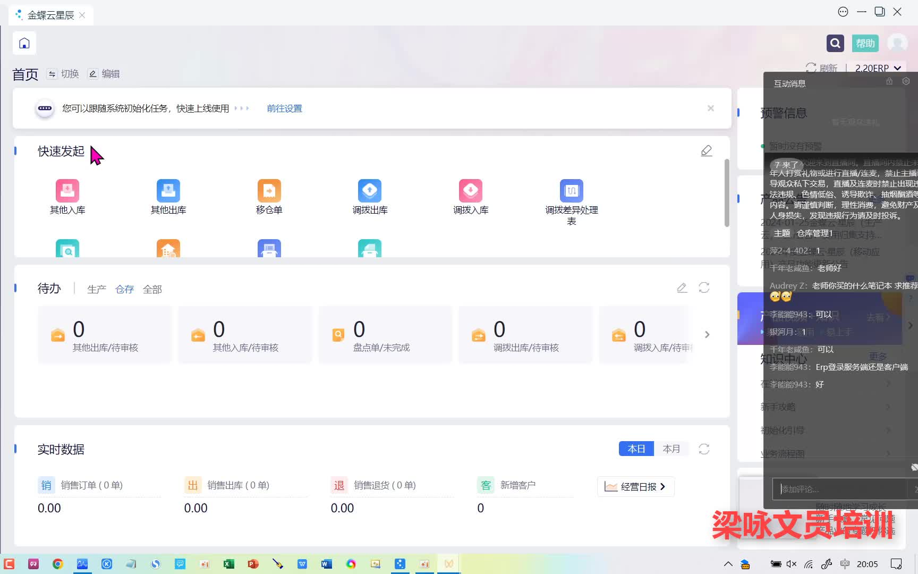Toggle the 互动消息 lock icon
Viewport: 918px width, 574px height.
pyautogui.click(x=889, y=81)
